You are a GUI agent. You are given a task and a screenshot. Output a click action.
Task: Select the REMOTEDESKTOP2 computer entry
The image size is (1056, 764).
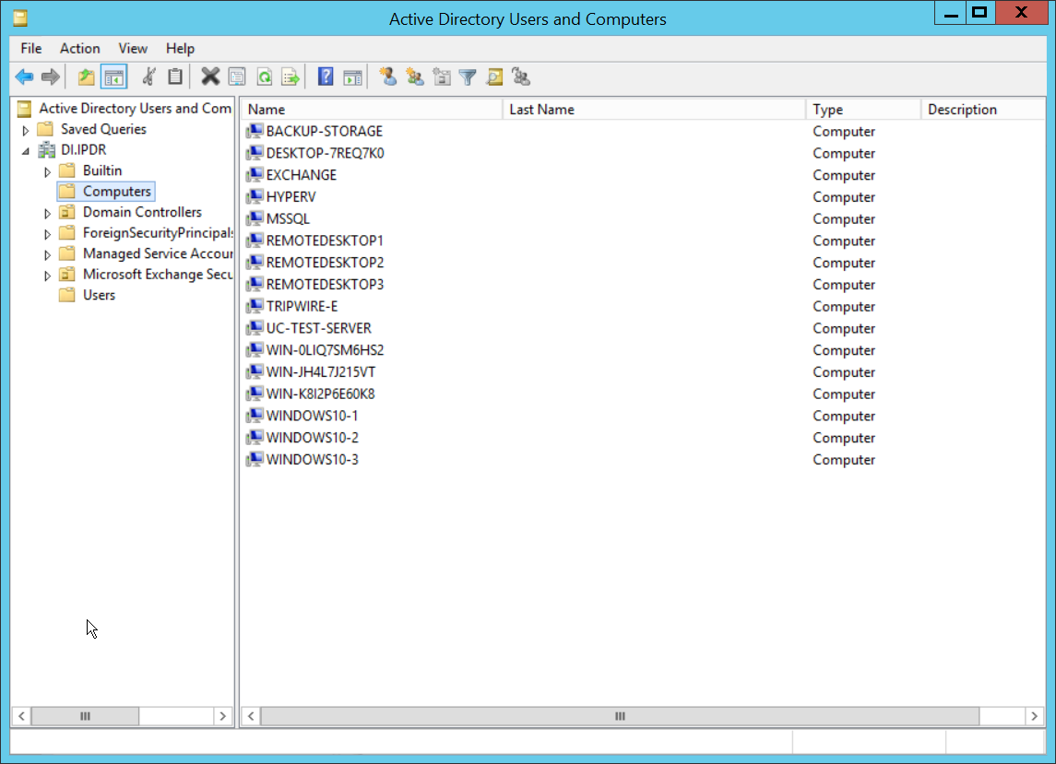325,263
